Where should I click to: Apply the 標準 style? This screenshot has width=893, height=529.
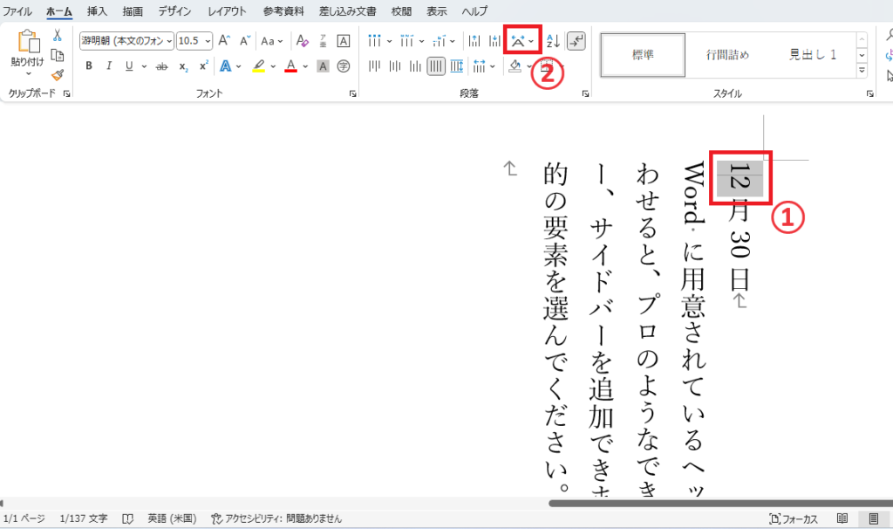click(x=643, y=55)
